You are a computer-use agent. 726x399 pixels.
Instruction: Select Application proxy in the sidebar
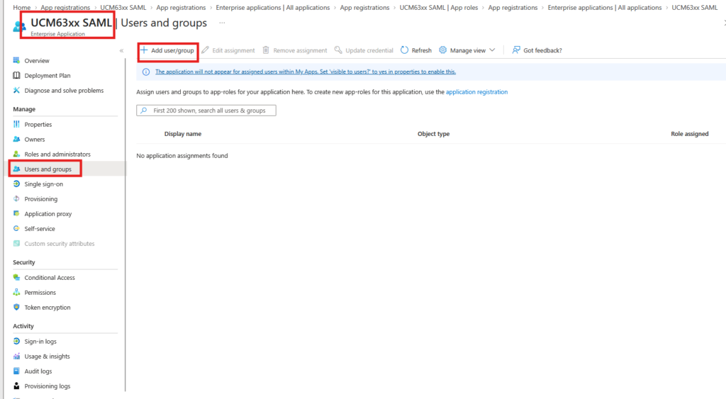[48, 214]
